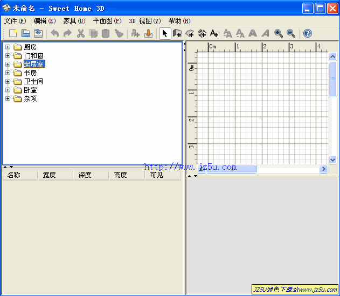This screenshot has width=340, height=296.
Task: Click the Paste clipboard icon
Action: click(106, 33)
